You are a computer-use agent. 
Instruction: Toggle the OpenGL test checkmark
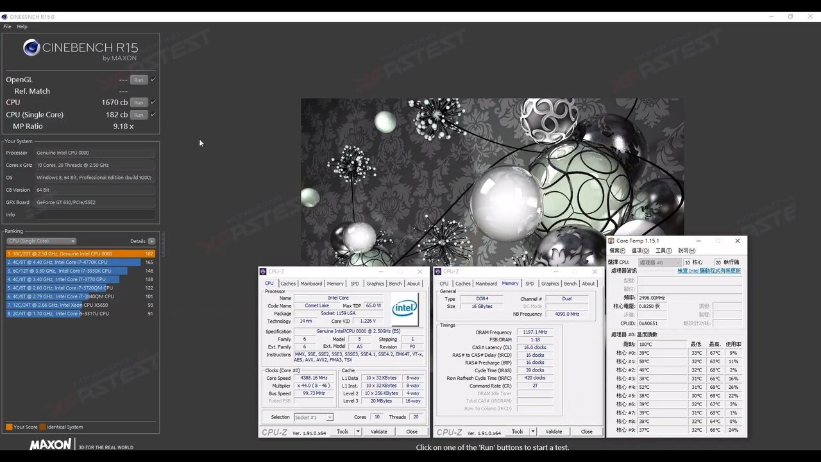point(153,80)
